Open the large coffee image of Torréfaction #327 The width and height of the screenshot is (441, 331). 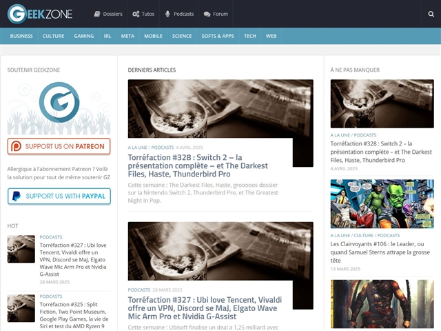coord(220,251)
